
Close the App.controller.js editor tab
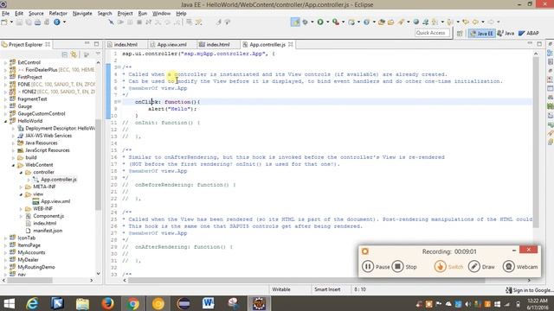(291, 44)
